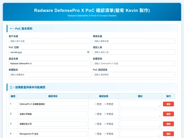Edit the item text Management IP 設定

[x=53, y=134]
